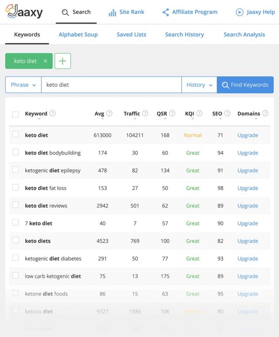Click help icon next to QSR header
This screenshot has width=279, height=337.
coord(172,113)
